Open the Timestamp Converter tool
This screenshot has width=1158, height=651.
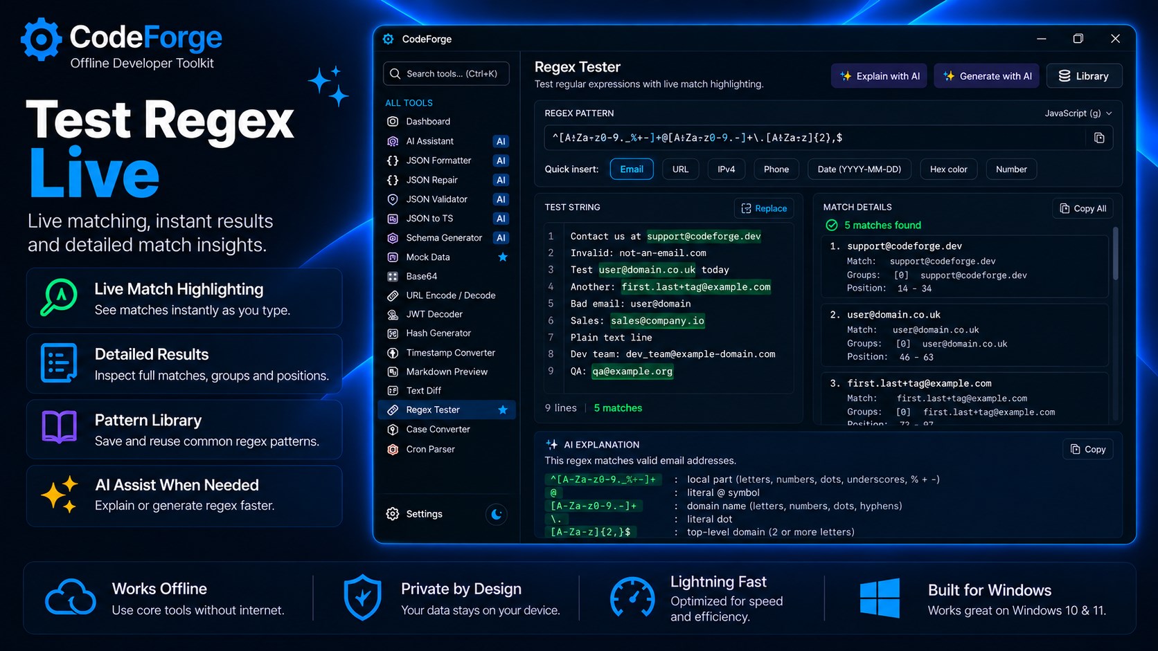(x=447, y=353)
